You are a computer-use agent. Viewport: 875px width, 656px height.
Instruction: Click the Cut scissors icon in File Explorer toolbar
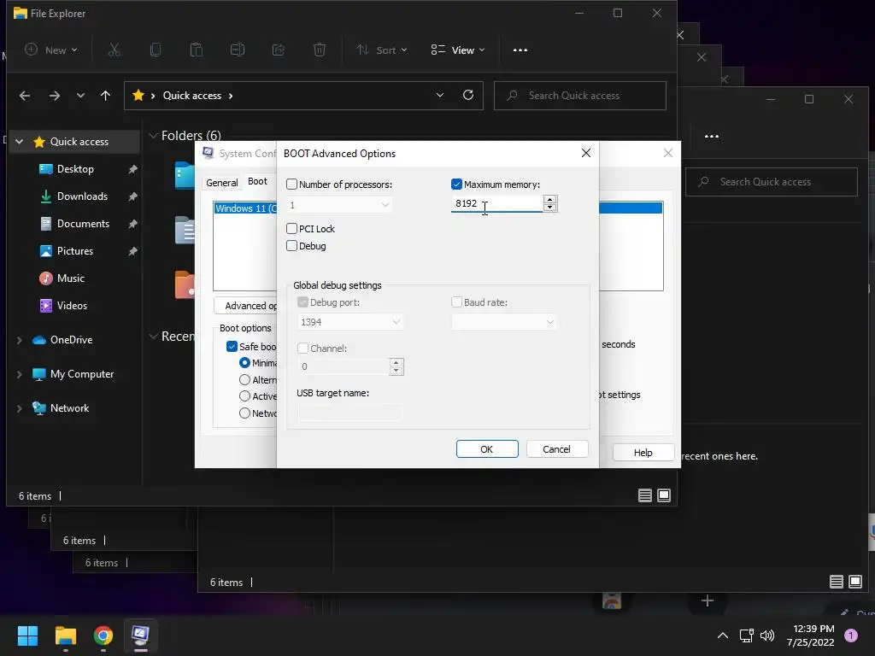(x=114, y=50)
